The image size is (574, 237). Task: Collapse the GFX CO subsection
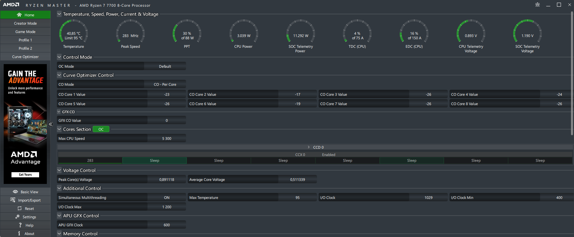(x=59, y=112)
